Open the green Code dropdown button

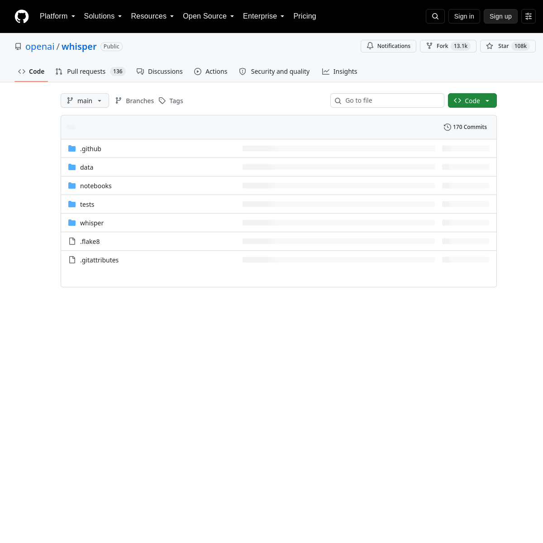(x=472, y=100)
